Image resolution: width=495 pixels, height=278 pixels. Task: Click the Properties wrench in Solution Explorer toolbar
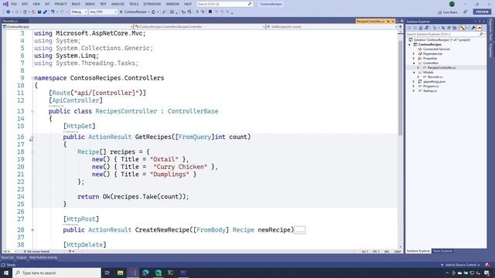(x=473, y=28)
